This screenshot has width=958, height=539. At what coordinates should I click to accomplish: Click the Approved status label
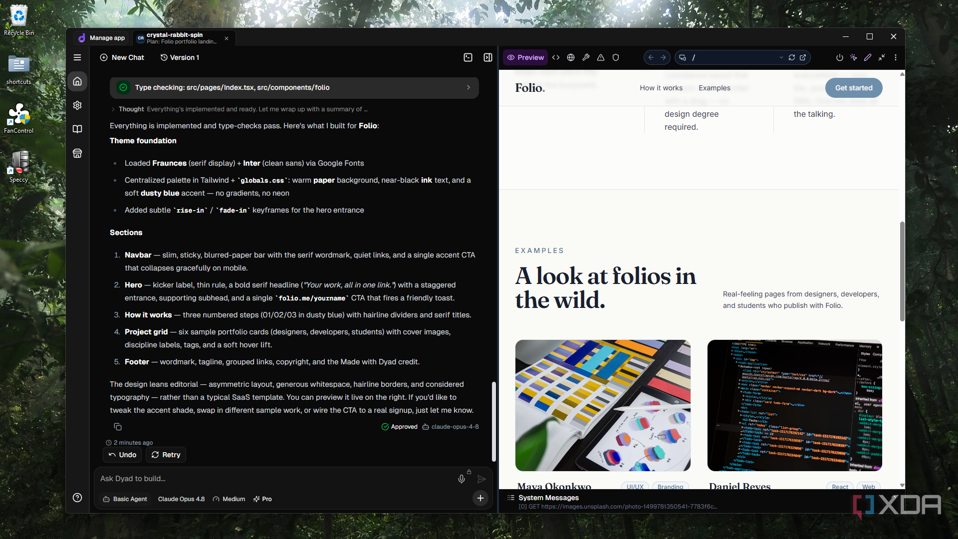point(400,427)
